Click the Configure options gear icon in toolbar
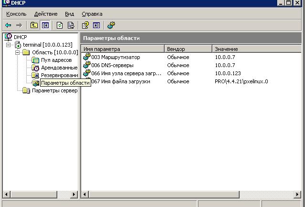 pos(111,25)
